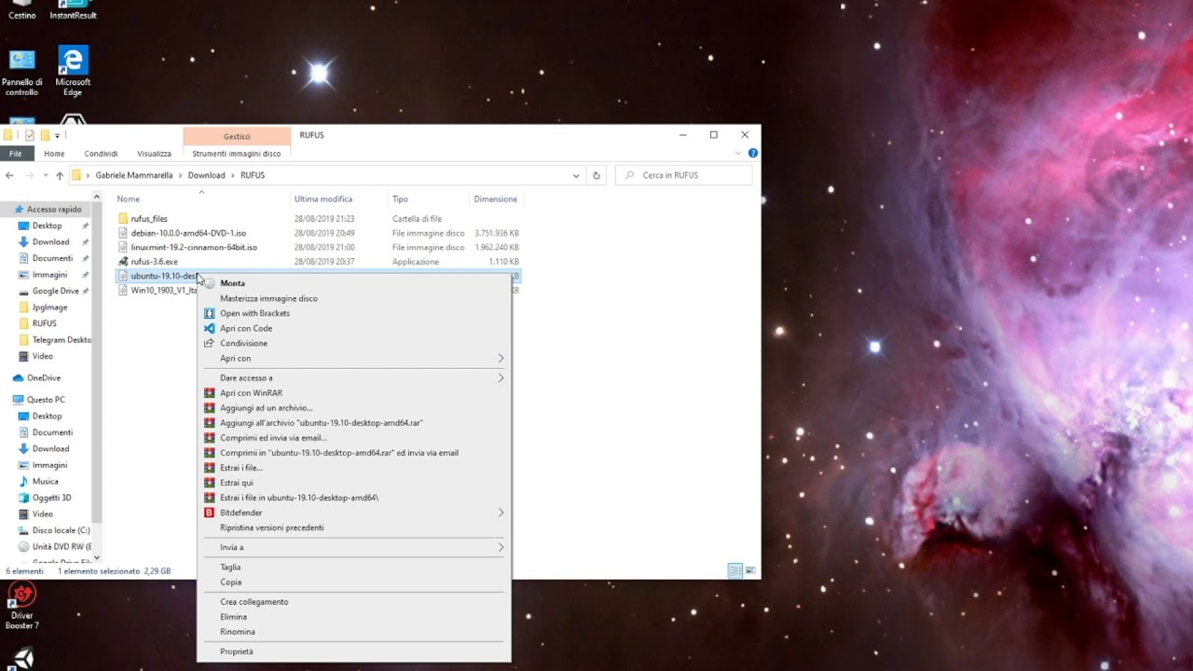
Task: Select Oggetti 3D under Questo PC
Action: (x=51, y=498)
